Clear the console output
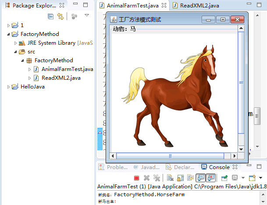 click(170, 178)
